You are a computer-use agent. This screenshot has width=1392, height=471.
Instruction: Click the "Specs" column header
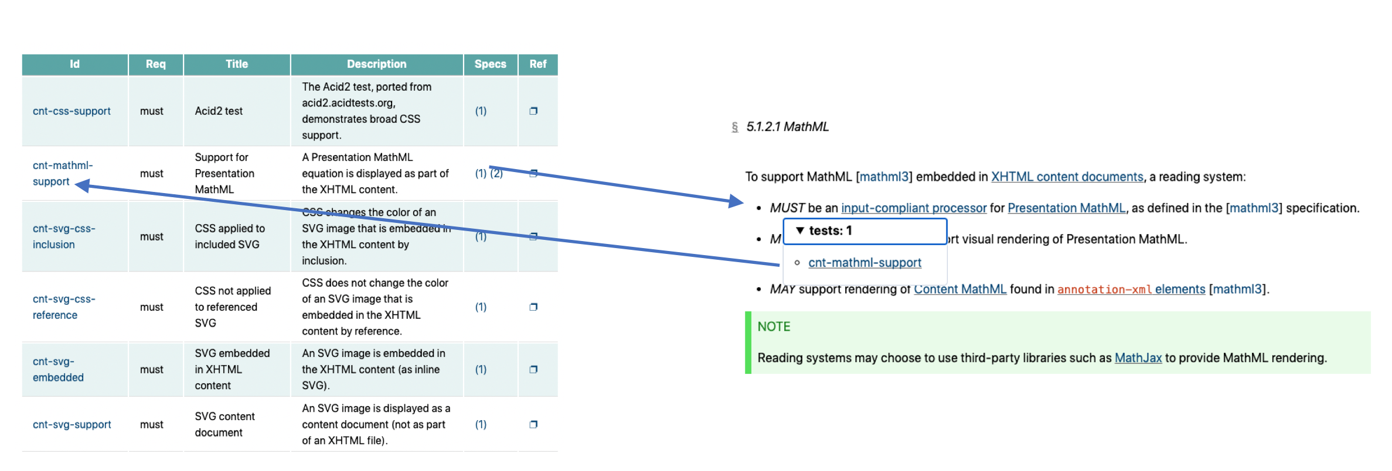point(490,64)
